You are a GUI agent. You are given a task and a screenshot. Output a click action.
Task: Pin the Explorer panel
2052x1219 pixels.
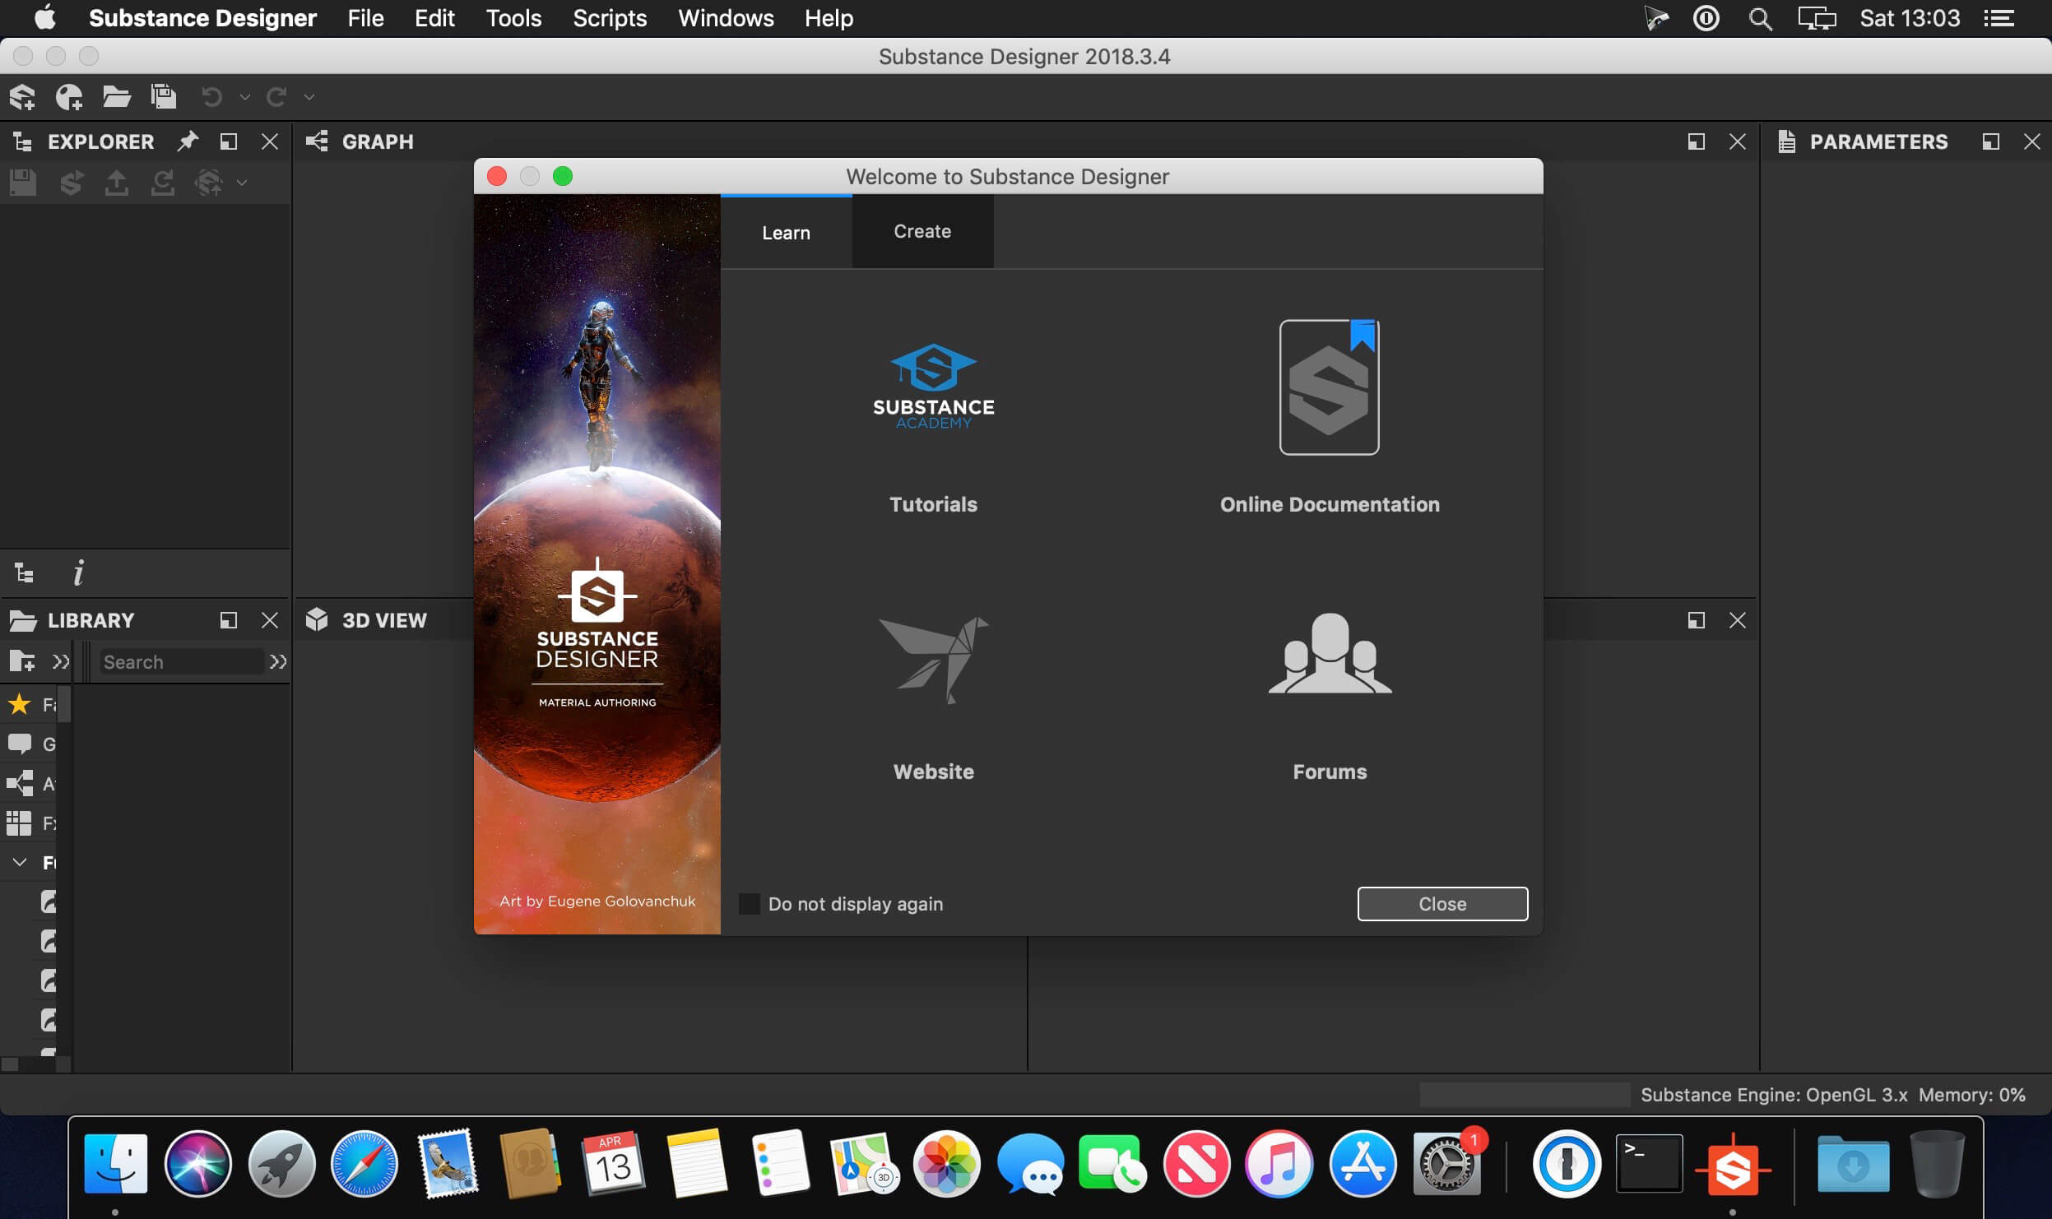[x=188, y=141]
